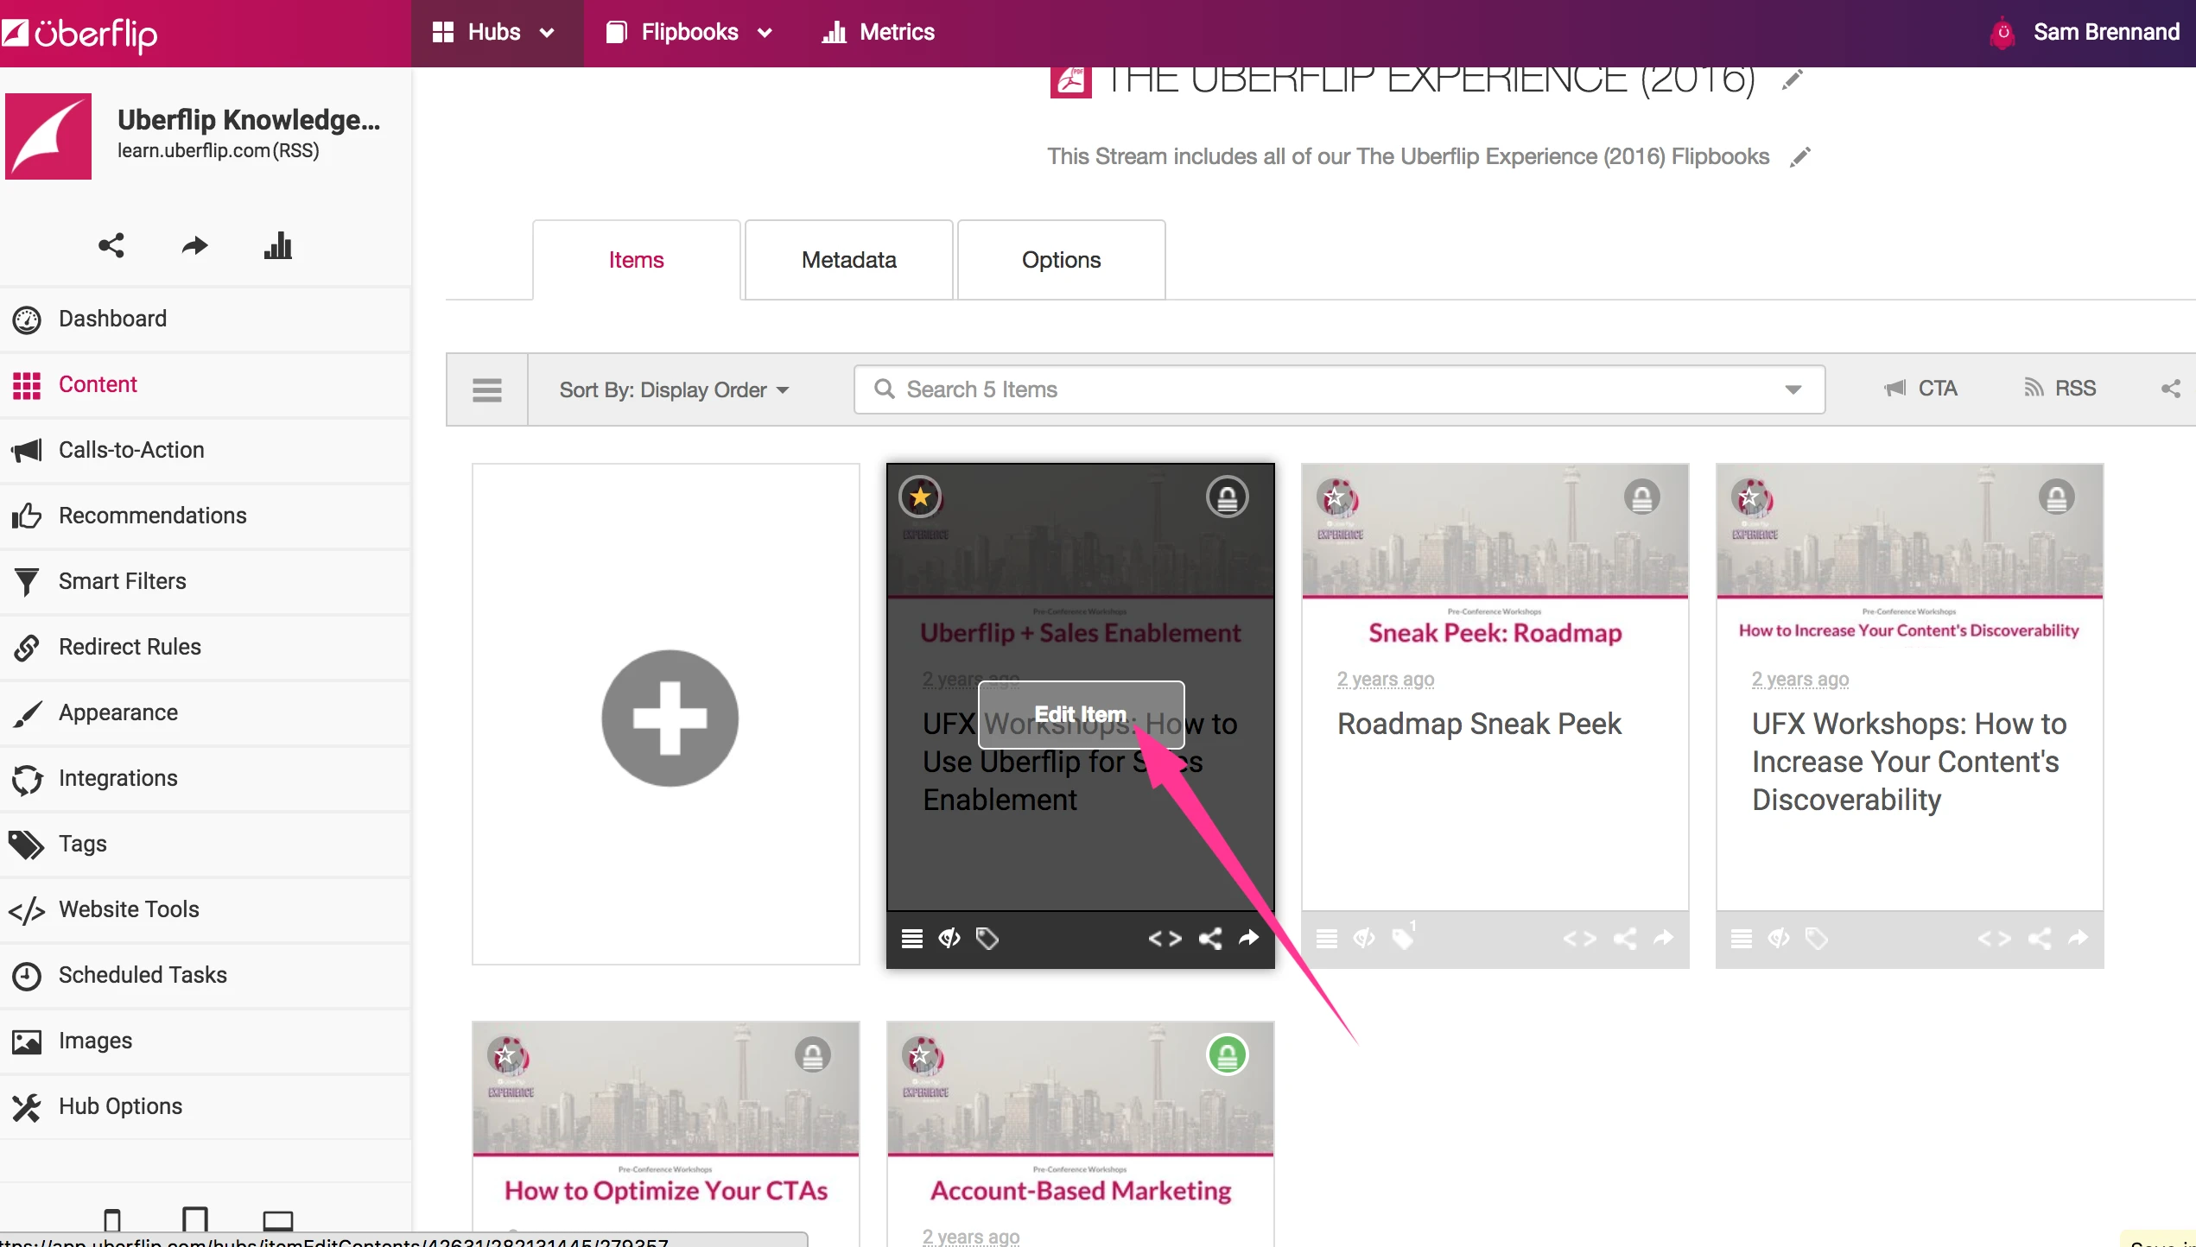The image size is (2196, 1247).
Task: Click the CTA megaphone button
Action: pos(1921,389)
